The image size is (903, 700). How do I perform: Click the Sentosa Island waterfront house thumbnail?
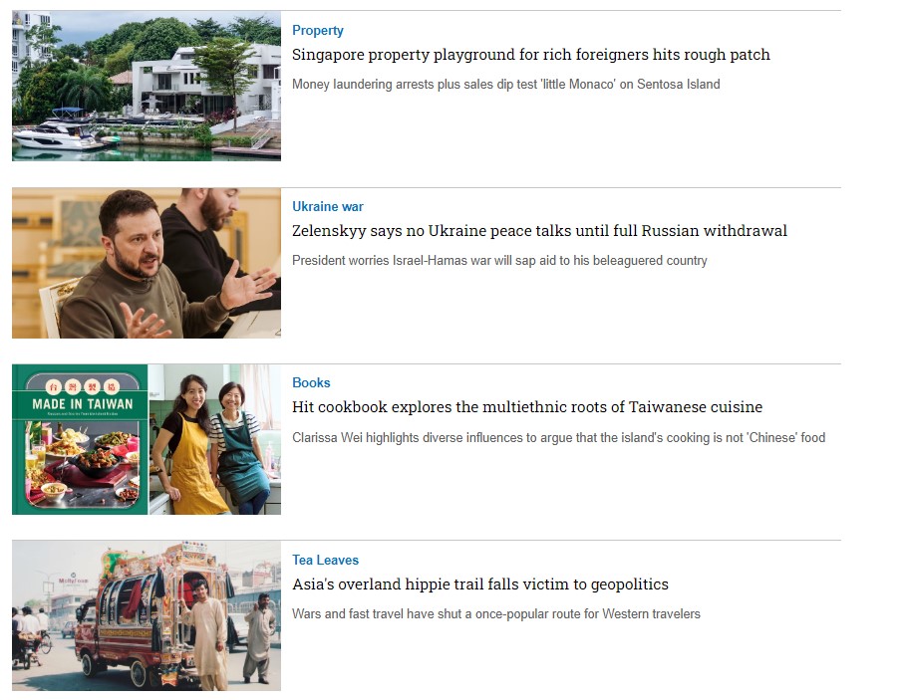147,86
